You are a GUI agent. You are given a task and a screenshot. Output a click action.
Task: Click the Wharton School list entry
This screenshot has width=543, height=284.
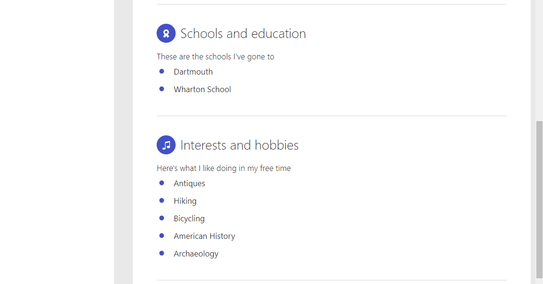[x=202, y=89]
